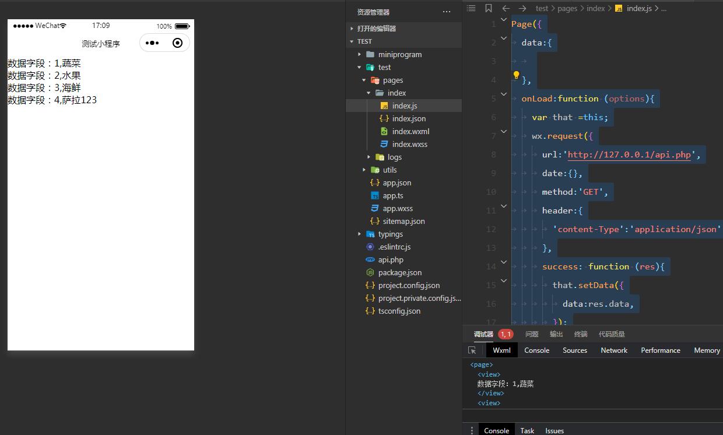Click the index.js breadcrumb segment
723x435 pixels.
pyautogui.click(x=633, y=8)
